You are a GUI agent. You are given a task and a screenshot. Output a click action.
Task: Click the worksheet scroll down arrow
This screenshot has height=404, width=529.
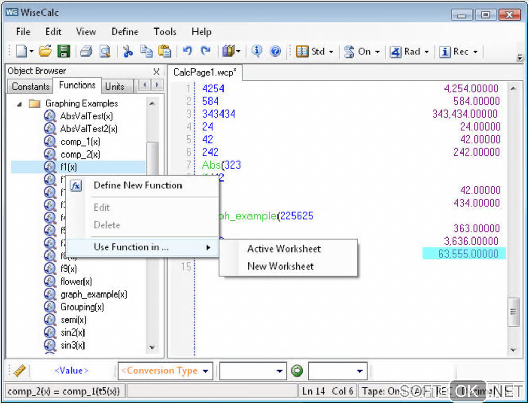(x=513, y=350)
